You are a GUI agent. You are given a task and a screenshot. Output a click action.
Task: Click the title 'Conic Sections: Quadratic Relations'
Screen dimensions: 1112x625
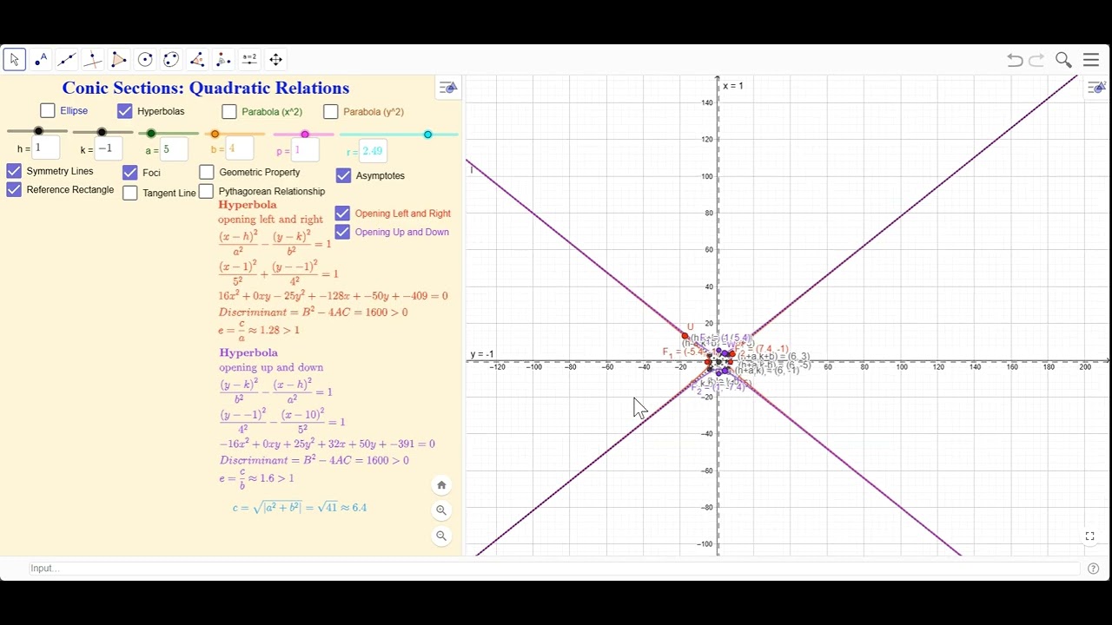click(206, 88)
